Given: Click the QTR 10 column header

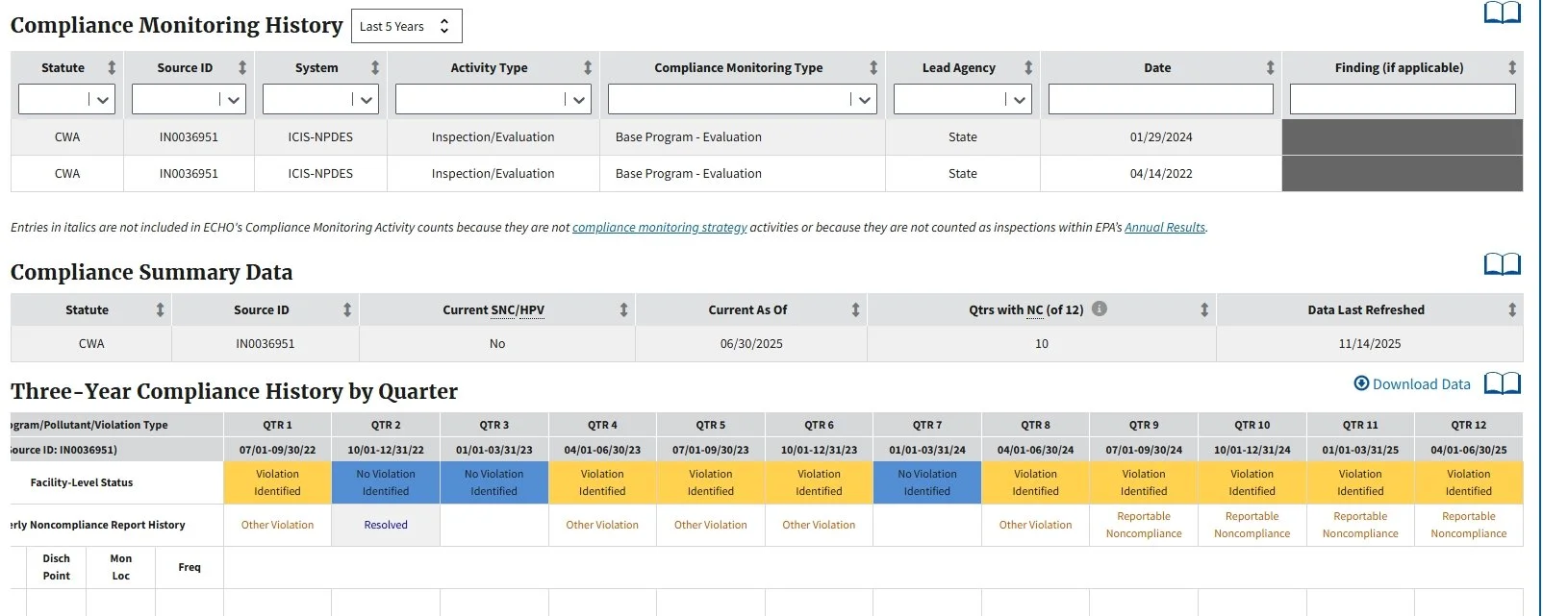Looking at the screenshot, I should 1252,425.
